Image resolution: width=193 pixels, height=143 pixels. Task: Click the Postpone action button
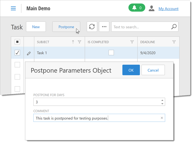[x=66, y=27]
